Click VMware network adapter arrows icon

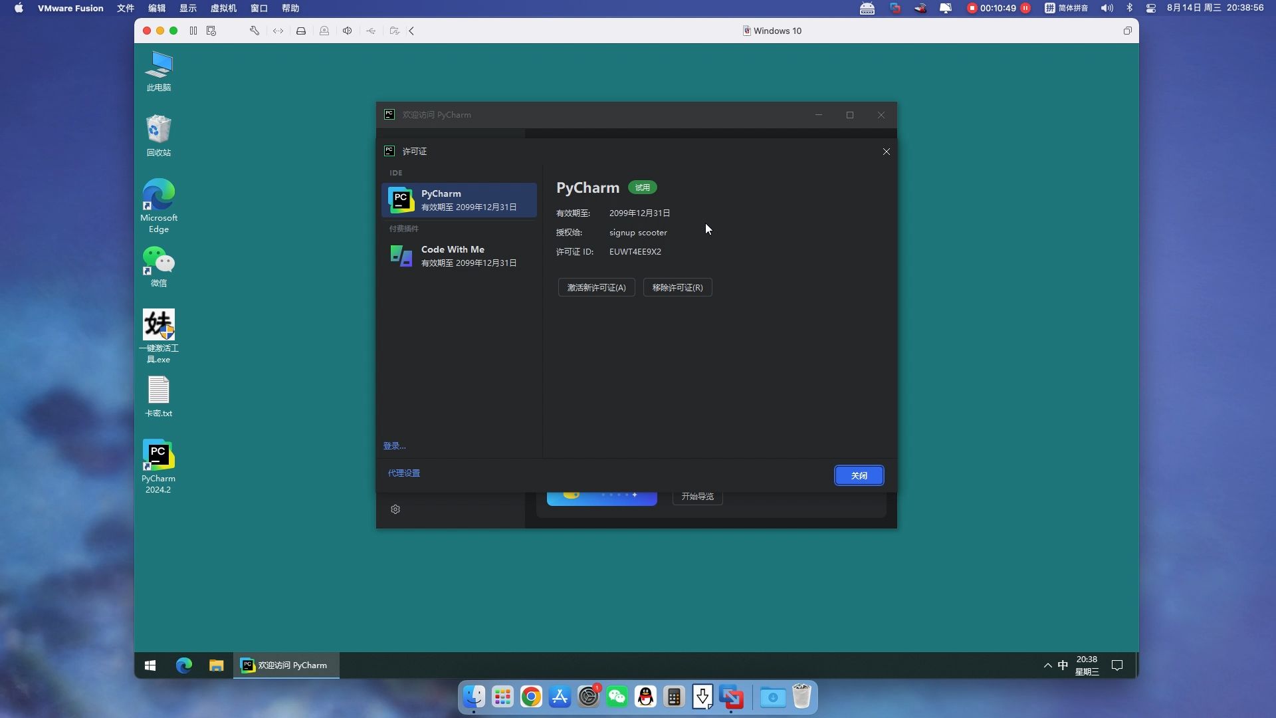click(x=278, y=31)
